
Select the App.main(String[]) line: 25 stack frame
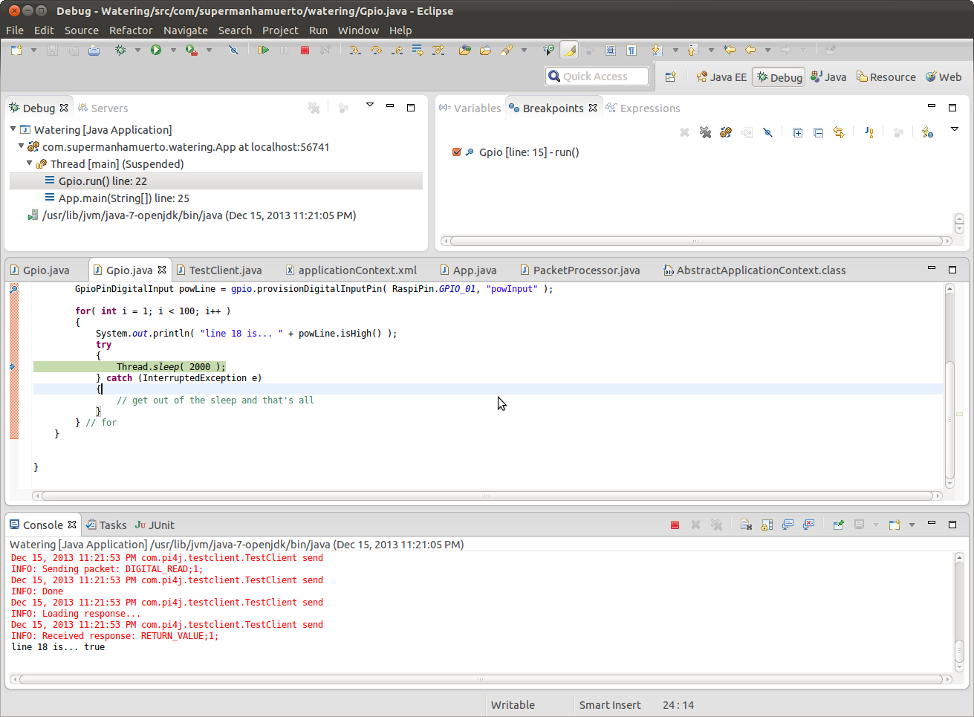pyautogui.click(x=123, y=198)
